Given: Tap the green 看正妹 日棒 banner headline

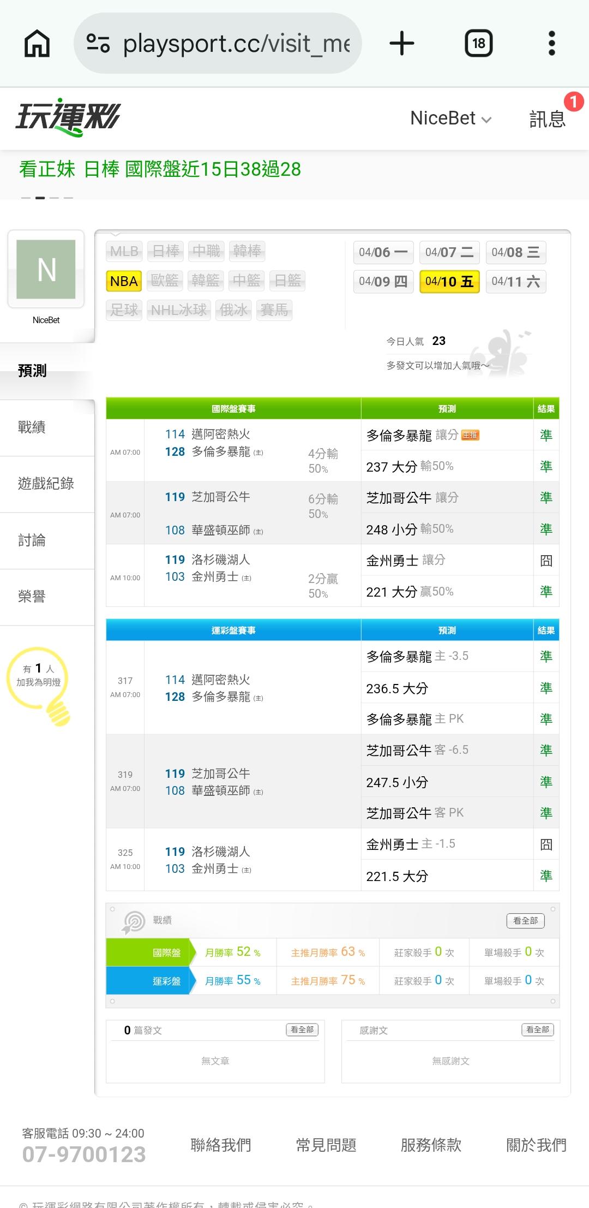Looking at the screenshot, I should tap(160, 169).
